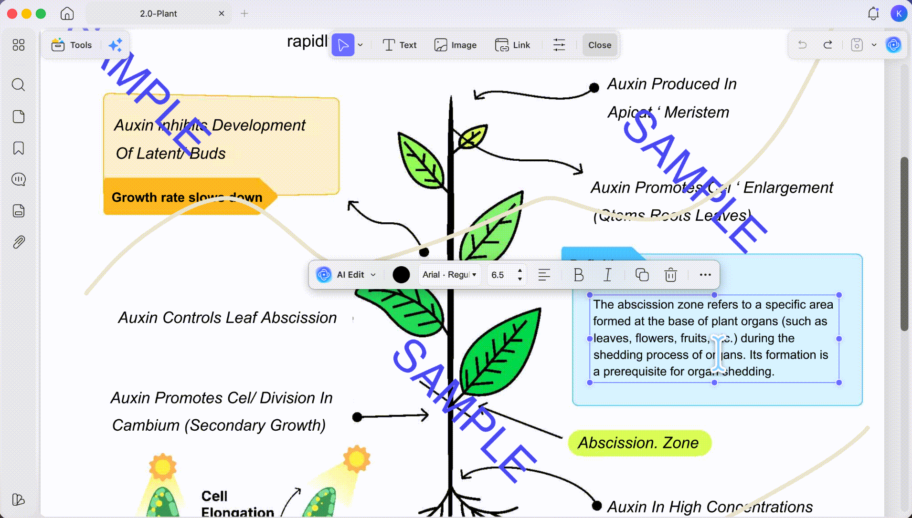Viewport: 912px width, 518px height.
Task: Select the 2.0-Plant document tab
Action: (159, 13)
